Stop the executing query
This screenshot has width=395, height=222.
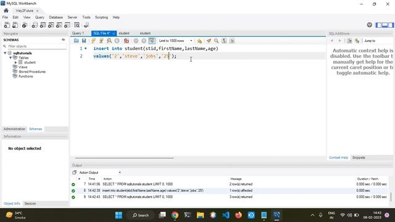(x=117, y=41)
